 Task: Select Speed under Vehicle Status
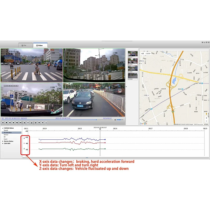6,130
